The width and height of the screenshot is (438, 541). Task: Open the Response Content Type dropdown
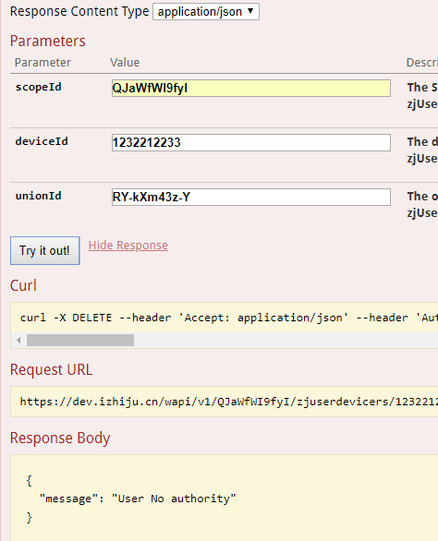[206, 12]
